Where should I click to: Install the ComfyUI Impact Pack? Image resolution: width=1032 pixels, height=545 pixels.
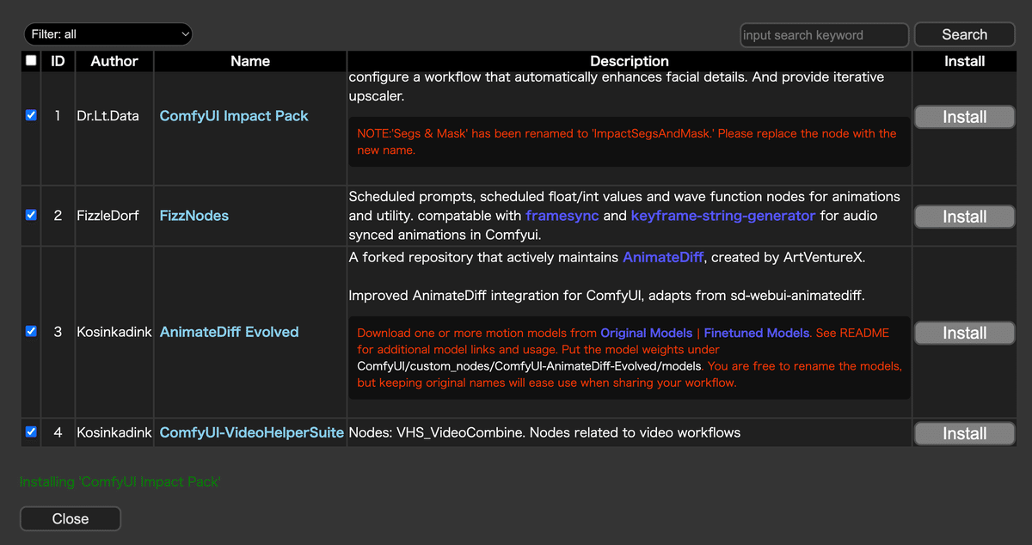pos(964,117)
